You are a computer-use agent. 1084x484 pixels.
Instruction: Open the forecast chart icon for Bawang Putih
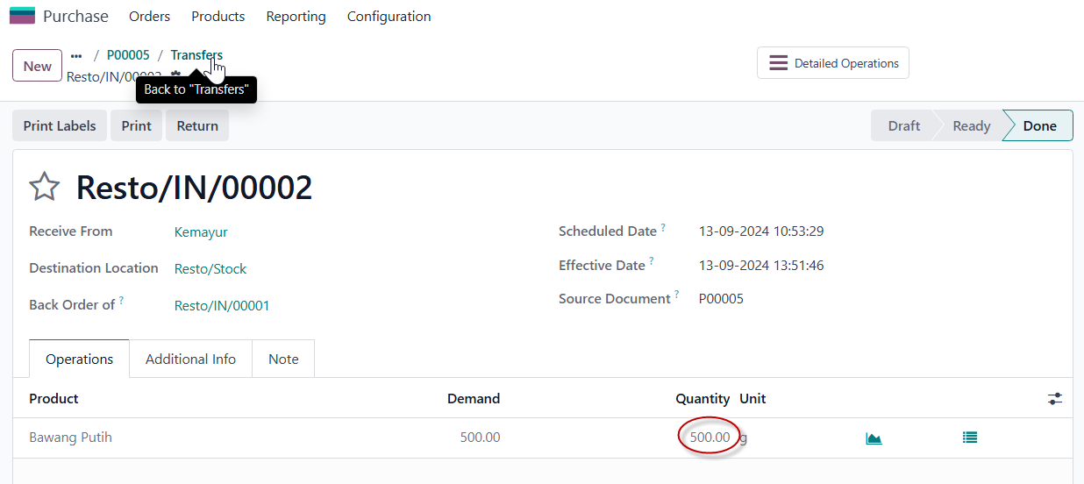coord(874,438)
